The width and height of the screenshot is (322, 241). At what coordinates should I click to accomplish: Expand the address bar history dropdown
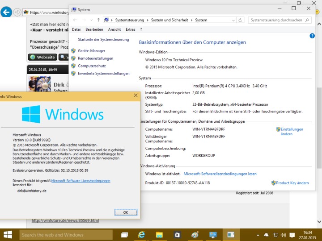(x=233, y=20)
